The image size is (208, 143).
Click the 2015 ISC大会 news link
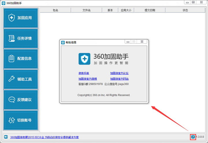click(x=44, y=137)
